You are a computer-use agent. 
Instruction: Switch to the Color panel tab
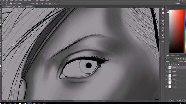(x=167, y=8)
